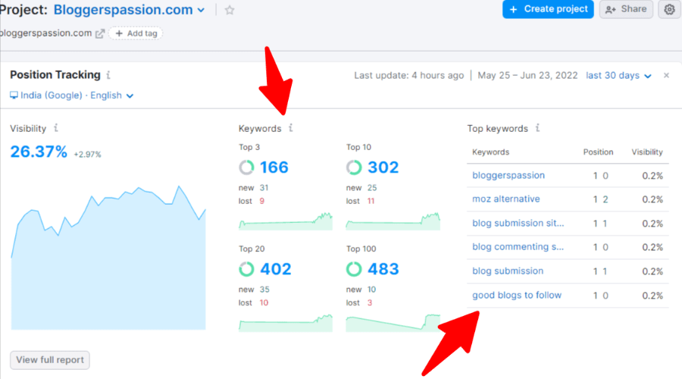
Task: Click the Top 100 keyword count 483
Action: tap(383, 269)
